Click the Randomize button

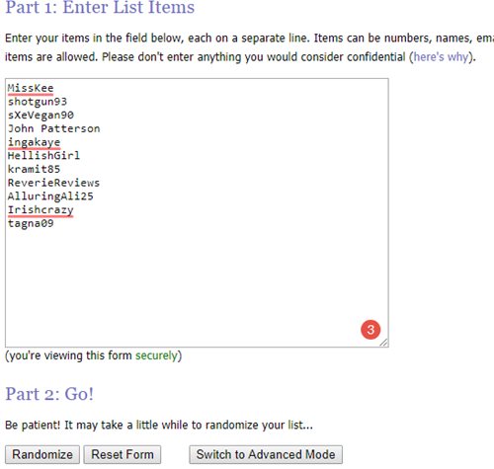(42, 454)
